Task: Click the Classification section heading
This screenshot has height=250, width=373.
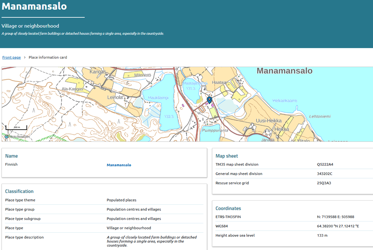Action: [x=19, y=191]
